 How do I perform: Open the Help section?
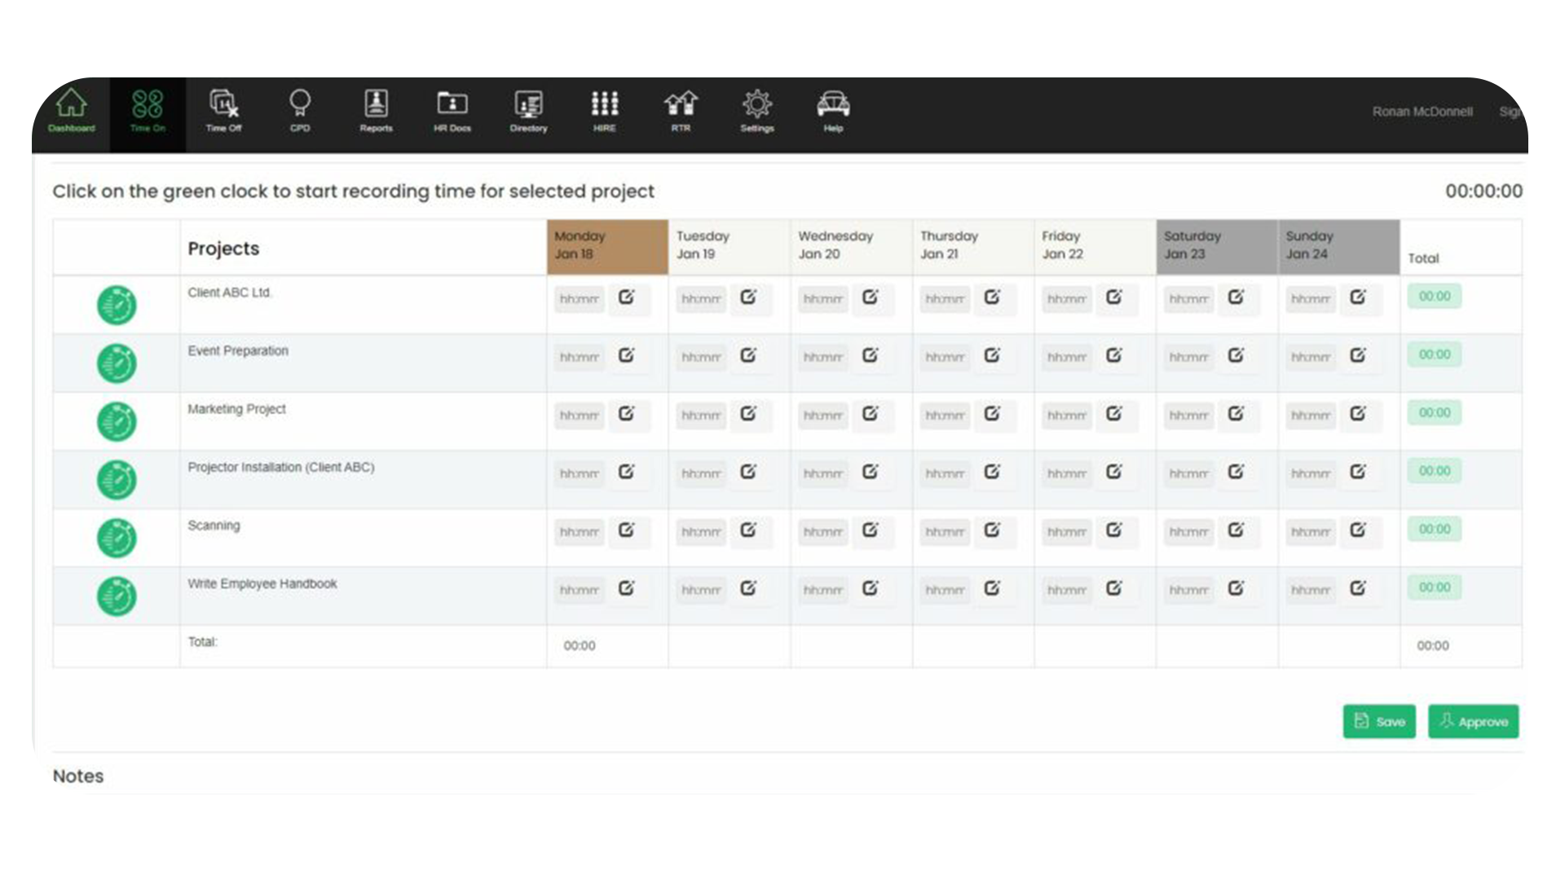[x=832, y=112]
